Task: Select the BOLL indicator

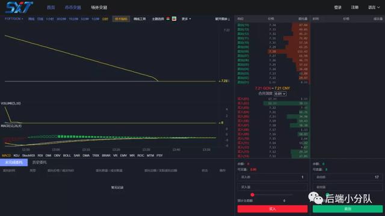Action: [67, 155]
